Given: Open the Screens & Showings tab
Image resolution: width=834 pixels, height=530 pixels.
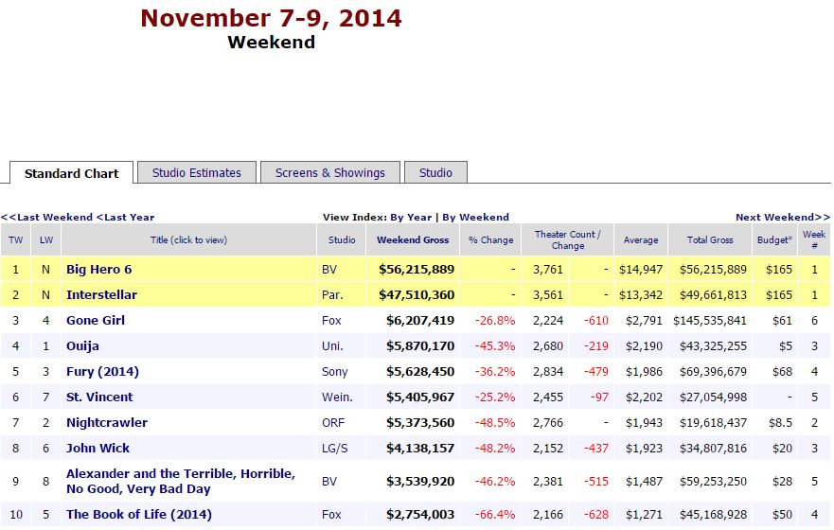Looking at the screenshot, I should (329, 172).
